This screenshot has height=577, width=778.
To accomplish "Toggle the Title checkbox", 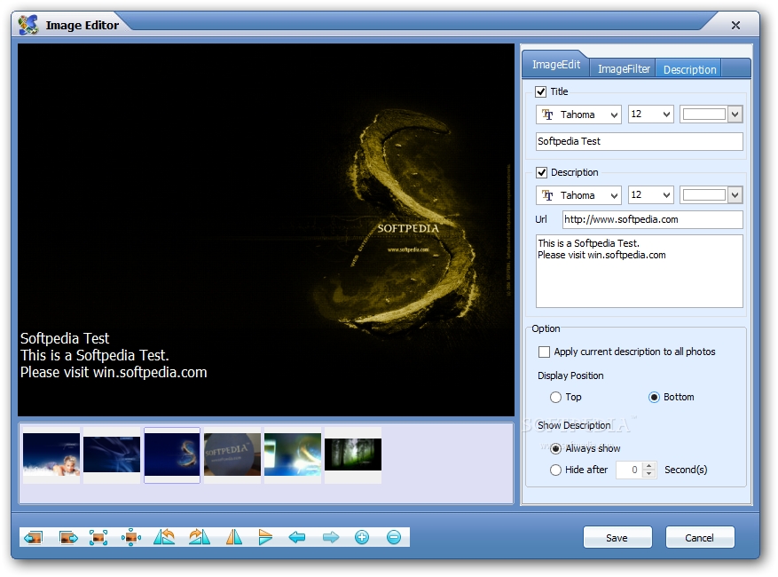I will [541, 91].
